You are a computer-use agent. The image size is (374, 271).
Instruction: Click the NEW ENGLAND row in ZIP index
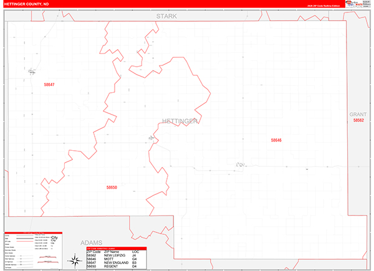[x=117, y=263]
